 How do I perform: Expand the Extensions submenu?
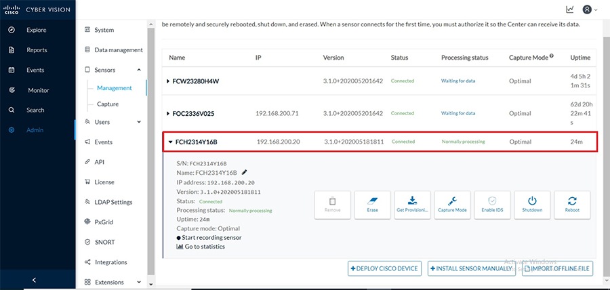pyautogui.click(x=139, y=283)
